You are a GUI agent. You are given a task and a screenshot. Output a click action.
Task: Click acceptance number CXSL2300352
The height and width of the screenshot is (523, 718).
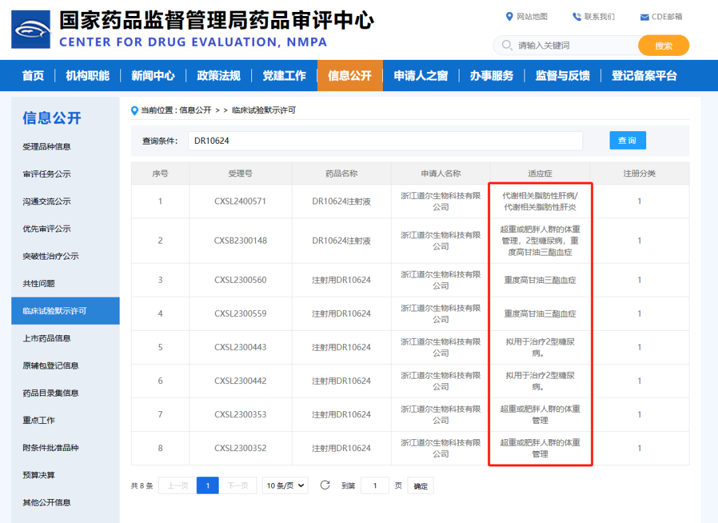coord(241,448)
